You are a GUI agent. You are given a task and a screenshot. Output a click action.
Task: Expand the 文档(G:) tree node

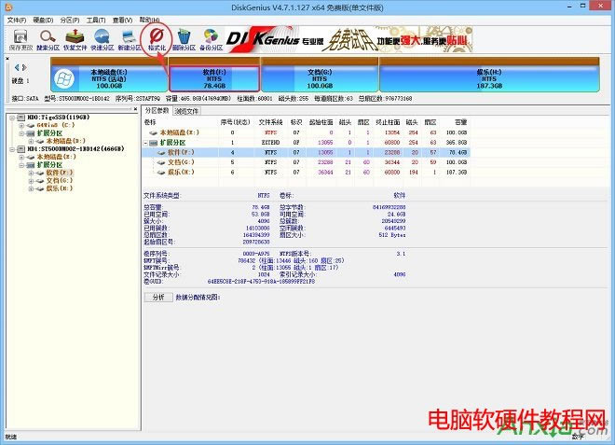tap(31, 181)
